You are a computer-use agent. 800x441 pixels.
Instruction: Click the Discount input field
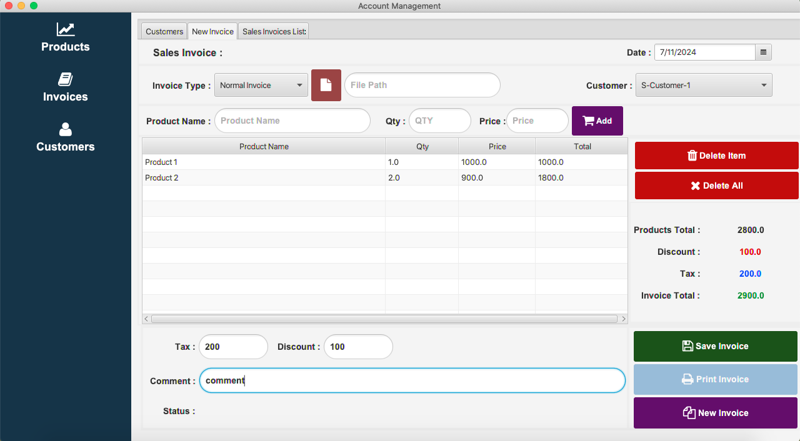(358, 347)
